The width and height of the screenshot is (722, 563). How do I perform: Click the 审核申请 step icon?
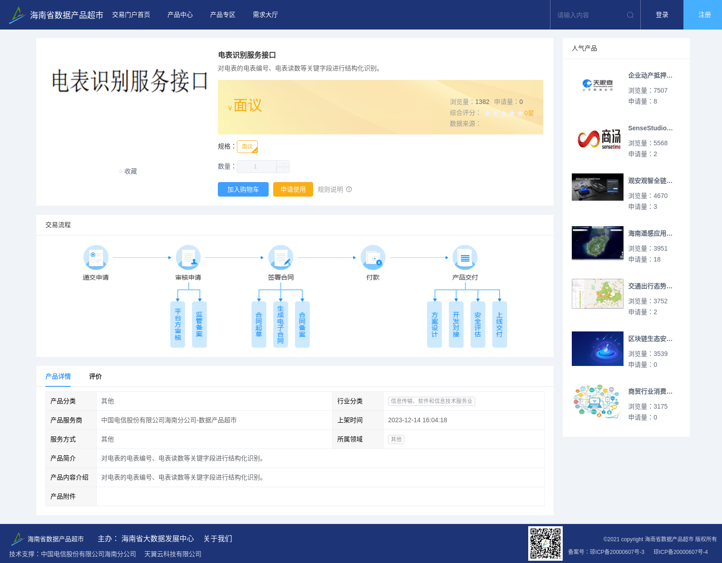pos(188,257)
